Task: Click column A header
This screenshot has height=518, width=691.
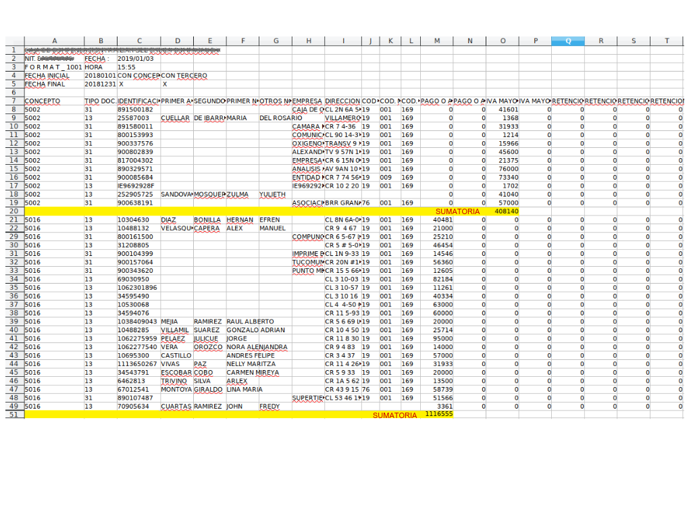Action: (x=53, y=41)
